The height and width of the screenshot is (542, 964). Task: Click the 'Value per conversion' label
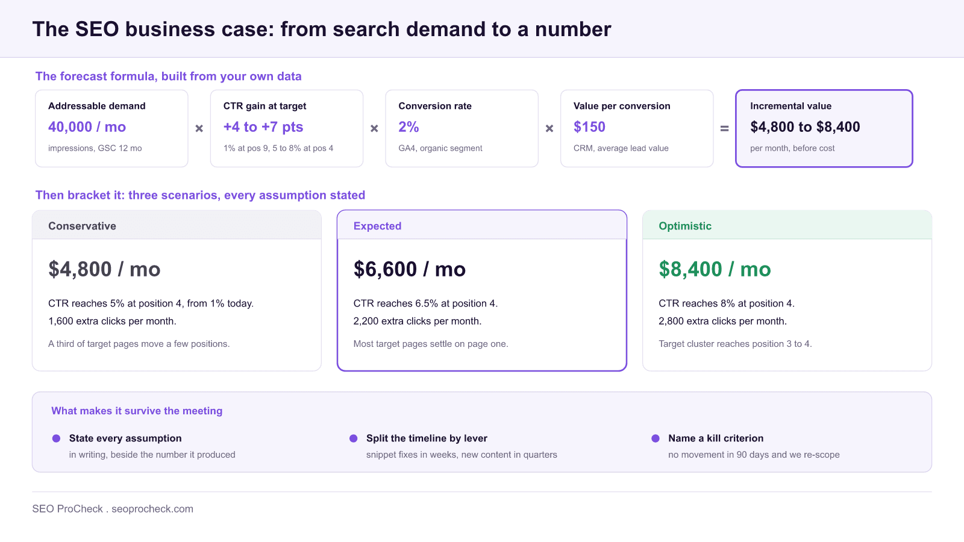(622, 106)
